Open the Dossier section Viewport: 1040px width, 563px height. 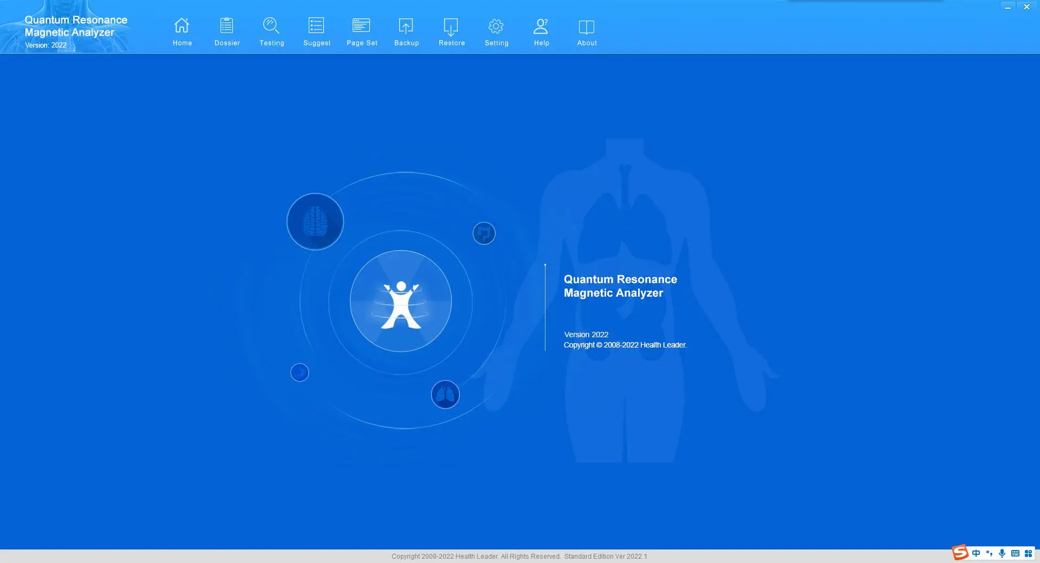pos(227,32)
